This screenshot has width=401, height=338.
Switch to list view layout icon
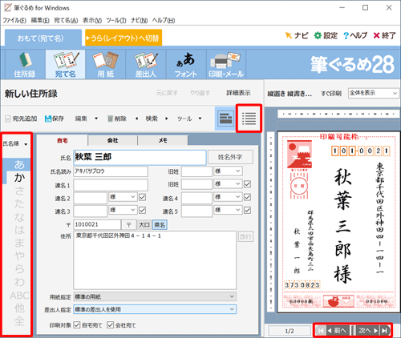249,119
